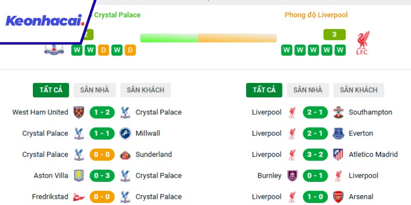Click the Fredrikstad team name
411x205 pixels.
click(x=47, y=196)
